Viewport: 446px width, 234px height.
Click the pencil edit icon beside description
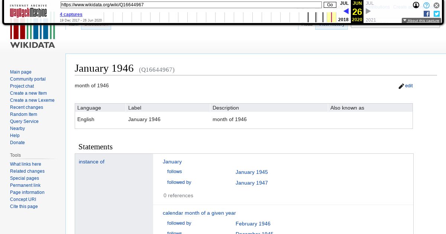click(401, 86)
